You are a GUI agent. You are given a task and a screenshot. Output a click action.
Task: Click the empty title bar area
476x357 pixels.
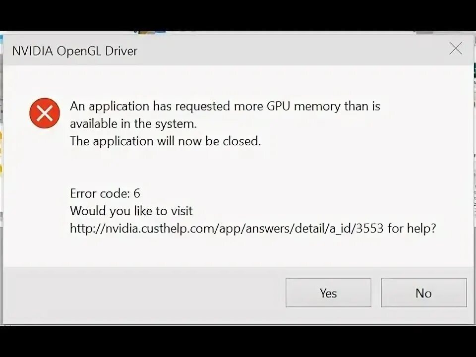pos(288,50)
